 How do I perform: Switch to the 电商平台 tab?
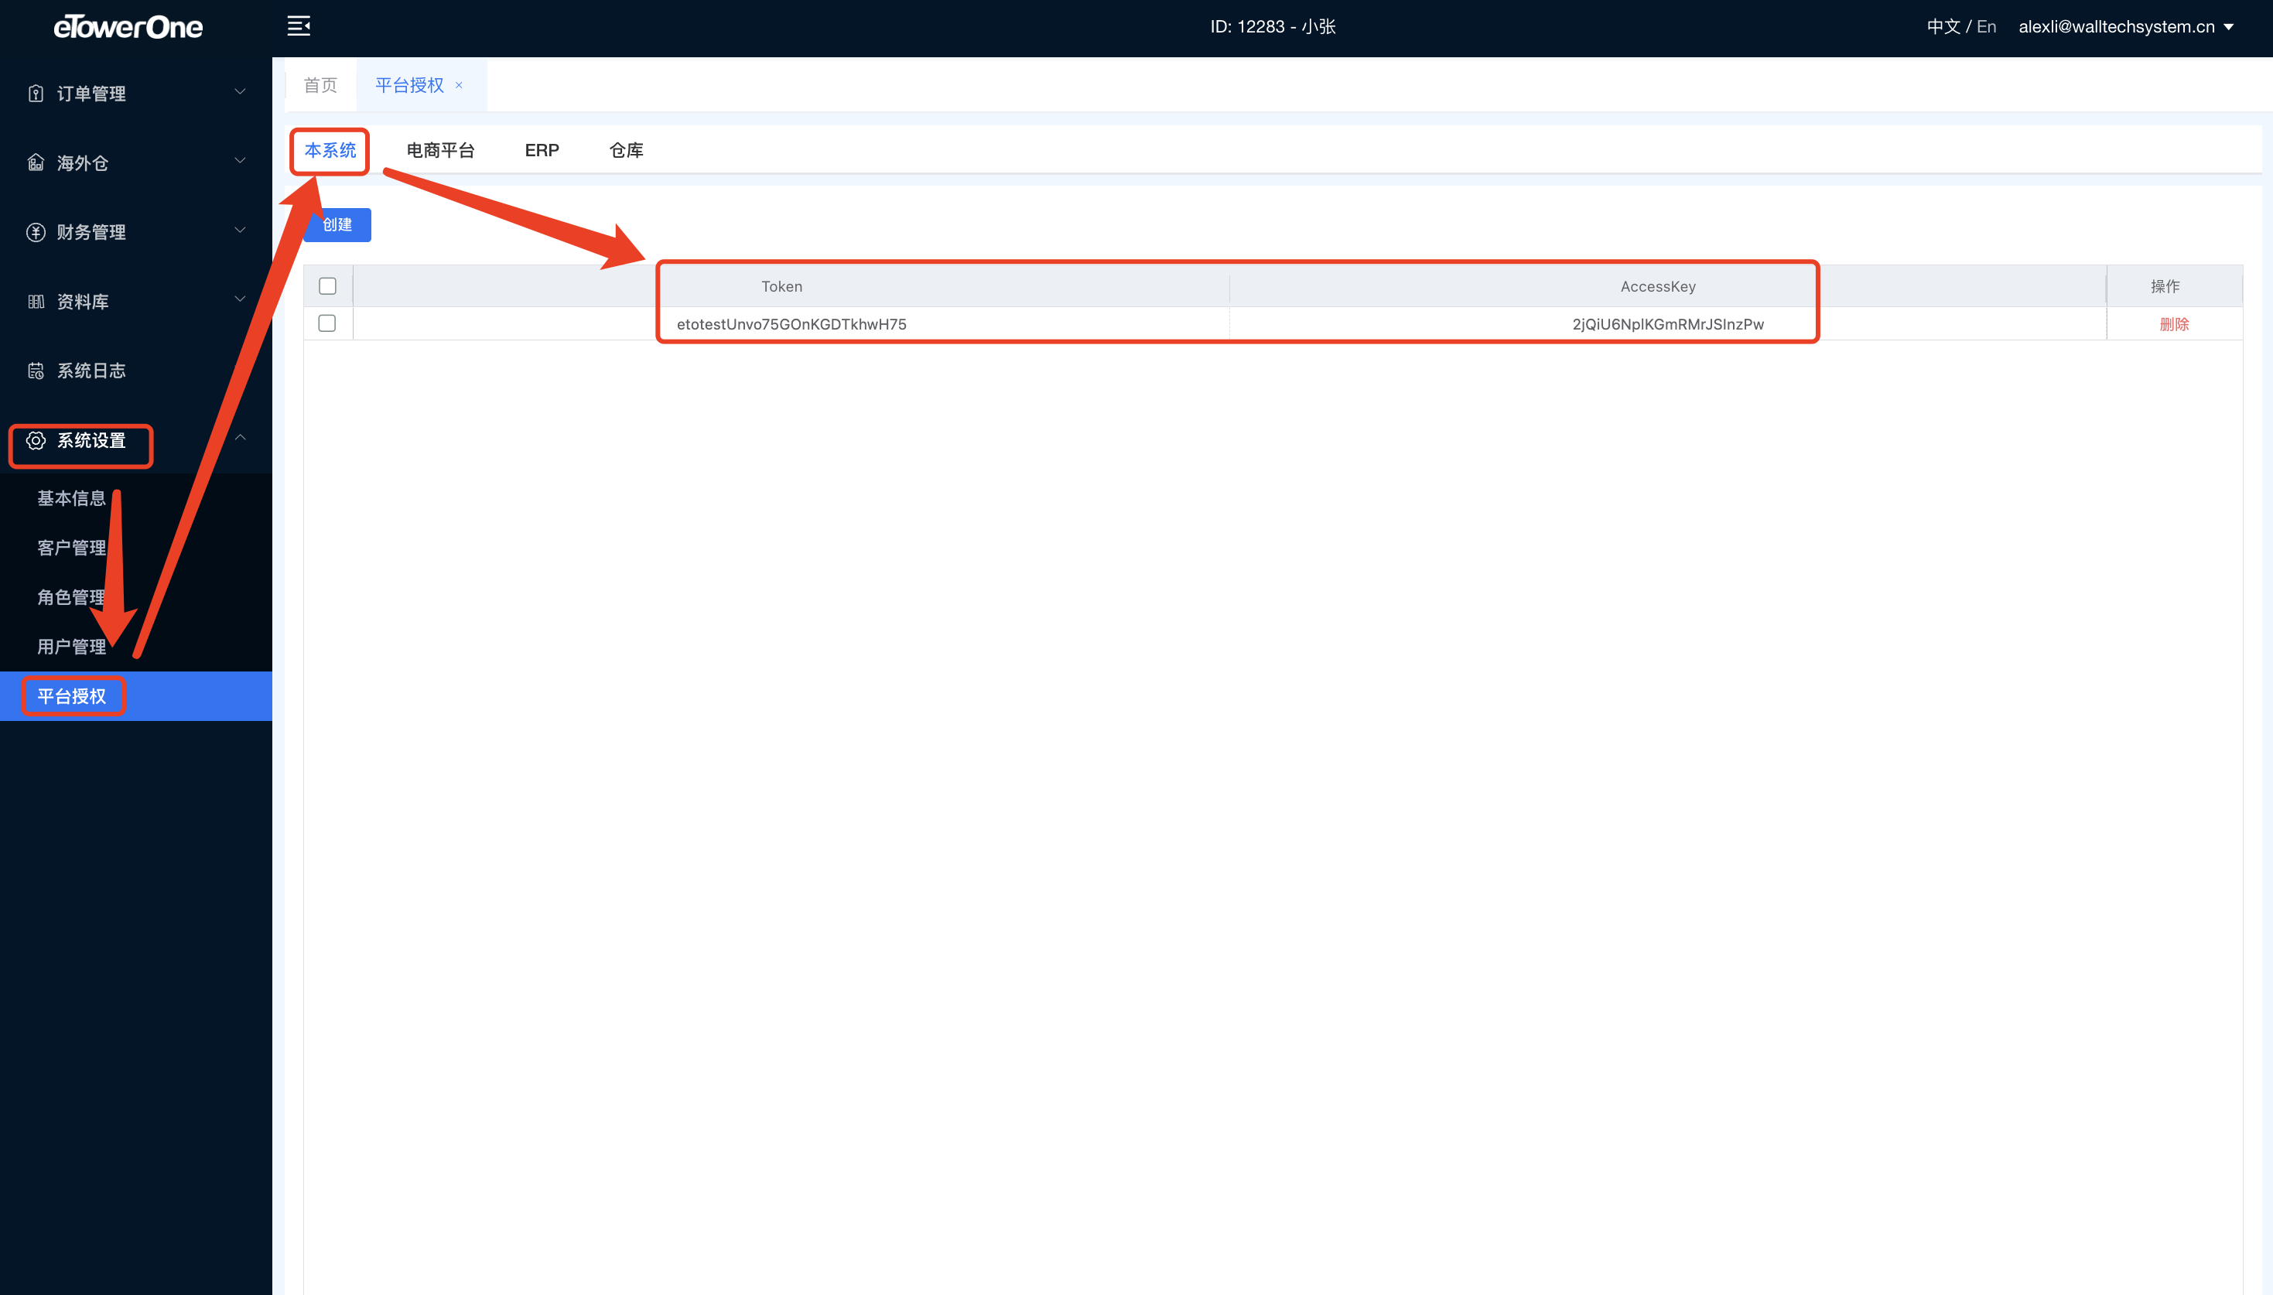(x=440, y=150)
